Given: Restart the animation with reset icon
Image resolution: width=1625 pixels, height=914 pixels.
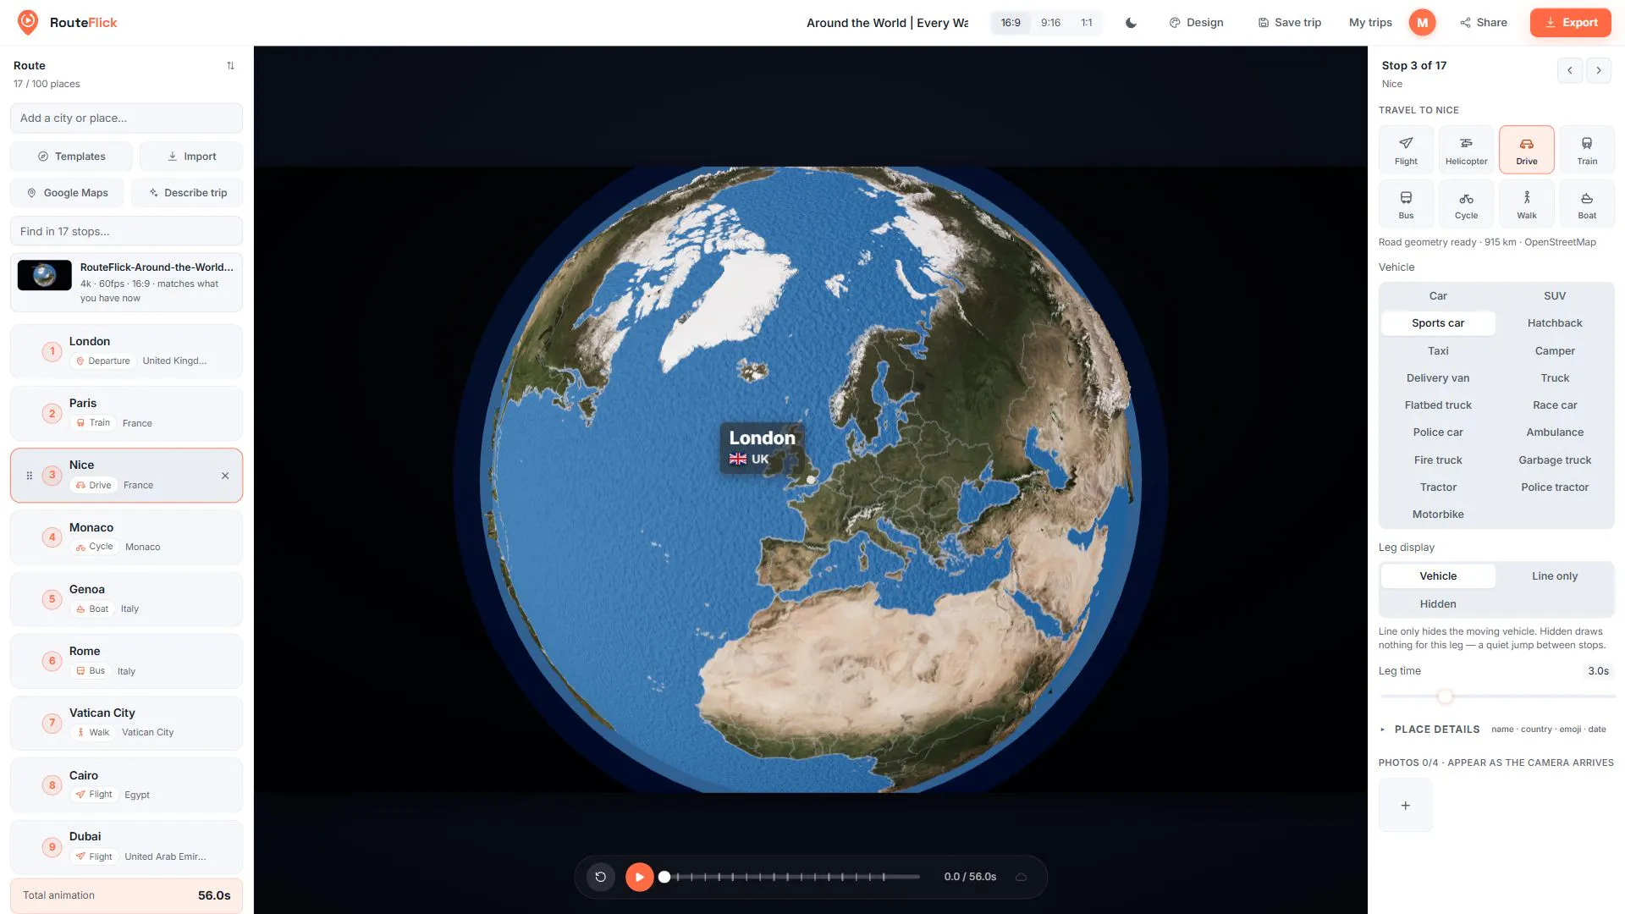Looking at the screenshot, I should [601, 877].
